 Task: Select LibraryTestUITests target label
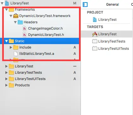pyautogui.click(x=114, y=49)
